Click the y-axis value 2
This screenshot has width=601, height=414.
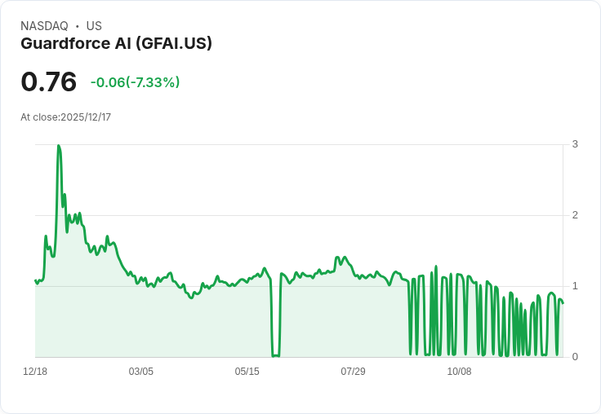point(575,215)
